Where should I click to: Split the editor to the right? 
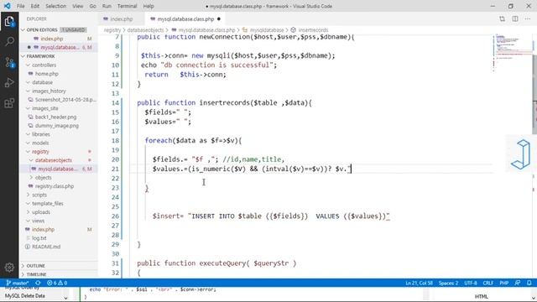(x=515, y=19)
